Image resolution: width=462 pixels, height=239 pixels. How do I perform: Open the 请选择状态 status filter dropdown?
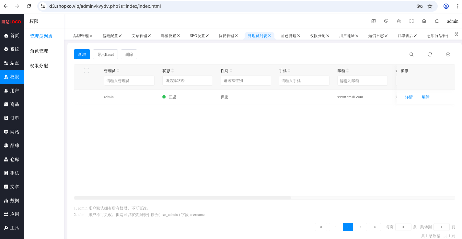tap(188, 81)
